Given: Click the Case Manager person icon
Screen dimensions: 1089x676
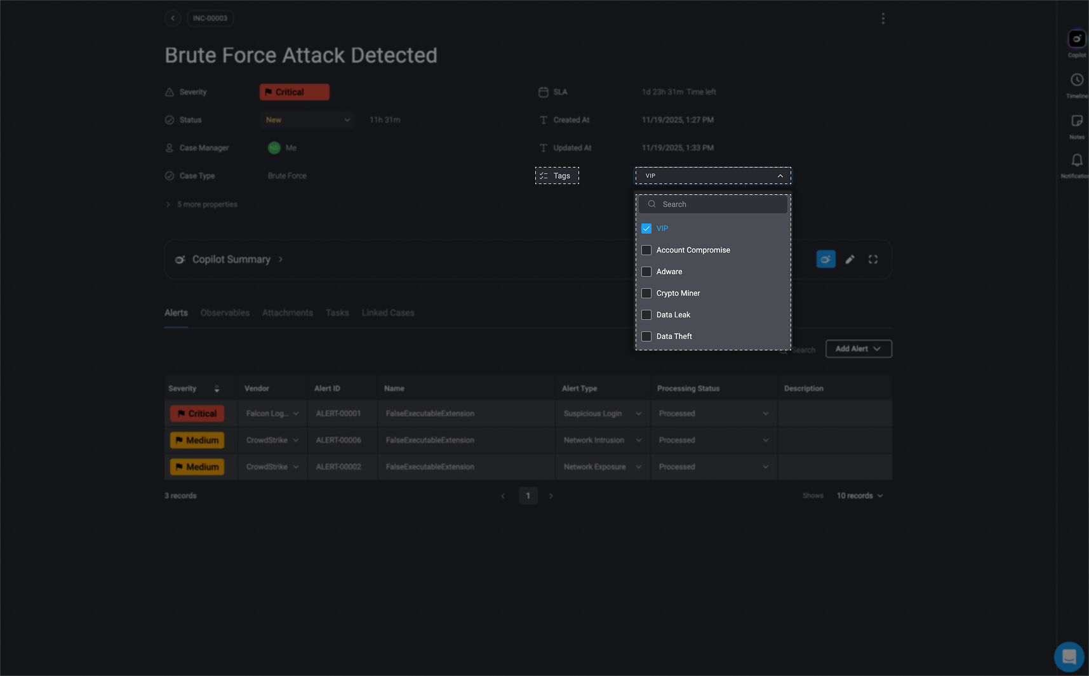Looking at the screenshot, I should 170,148.
